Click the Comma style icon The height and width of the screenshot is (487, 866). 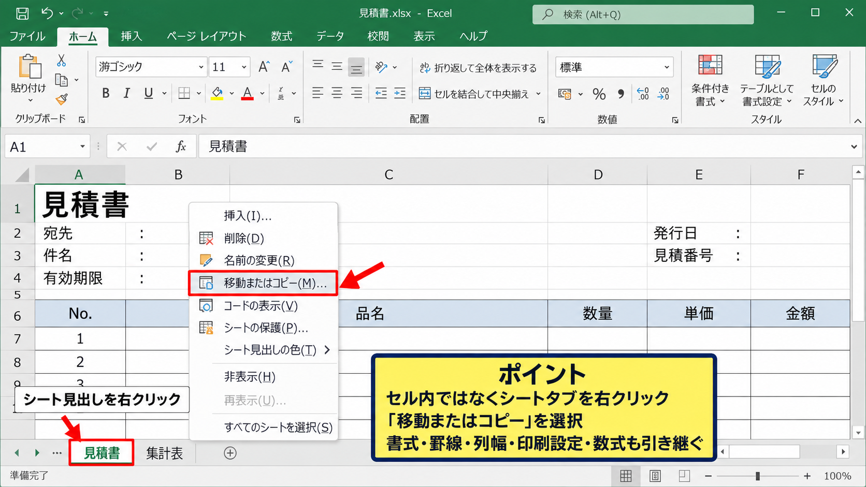(x=620, y=94)
